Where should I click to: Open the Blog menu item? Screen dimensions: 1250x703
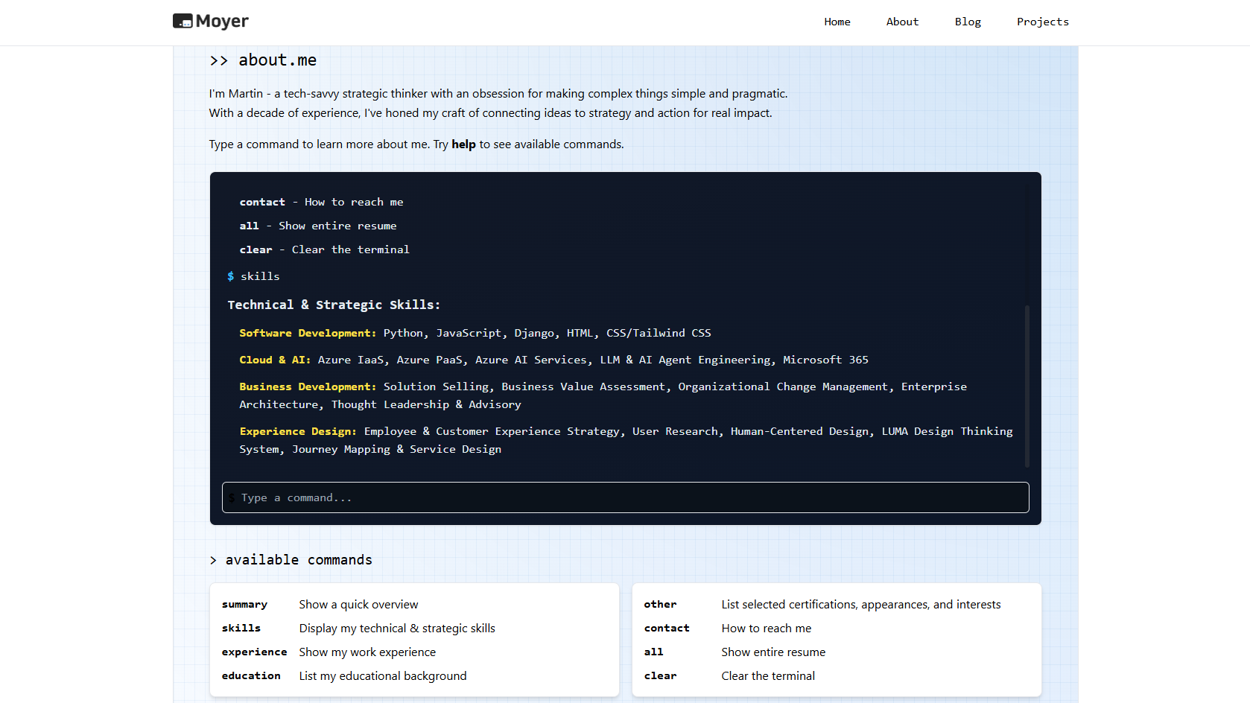967,22
